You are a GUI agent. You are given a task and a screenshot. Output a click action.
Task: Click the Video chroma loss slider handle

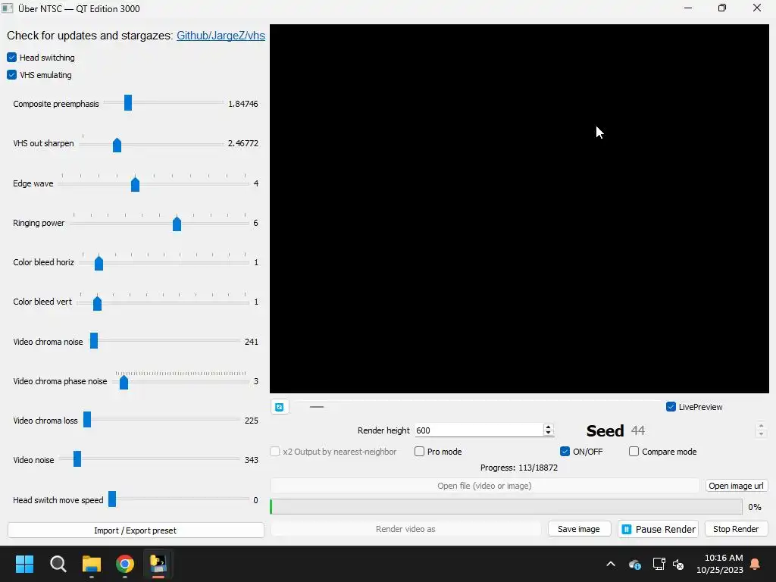coord(87,419)
